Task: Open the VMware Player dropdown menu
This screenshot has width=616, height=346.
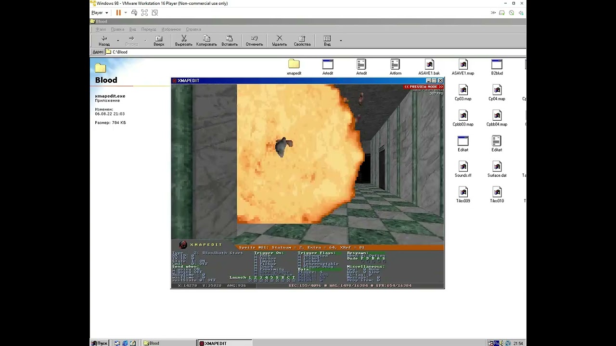Action: (x=100, y=12)
